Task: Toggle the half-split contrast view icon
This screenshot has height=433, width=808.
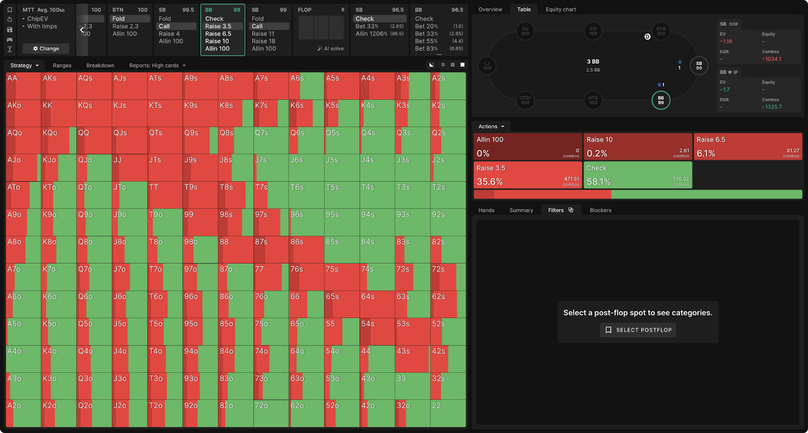Action: [431, 65]
